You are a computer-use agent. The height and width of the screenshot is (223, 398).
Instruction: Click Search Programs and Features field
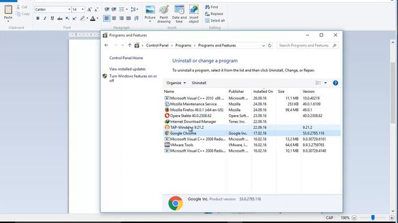pyautogui.click(x=307, y=45)
